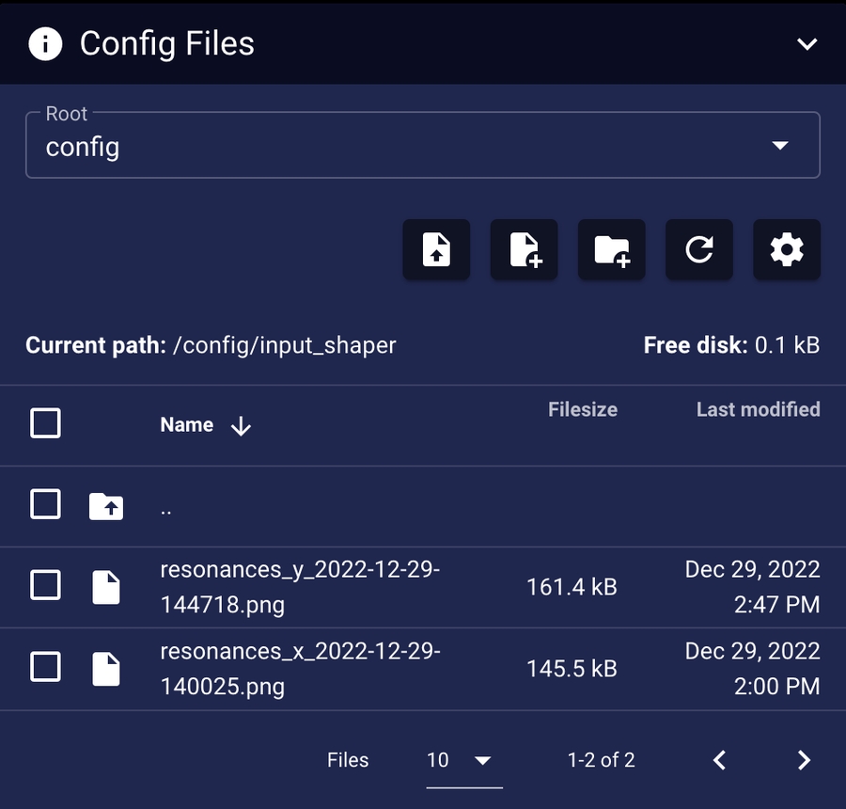Click file icon for resonances_y PNG
846x809 pixels.
point(106,587)
